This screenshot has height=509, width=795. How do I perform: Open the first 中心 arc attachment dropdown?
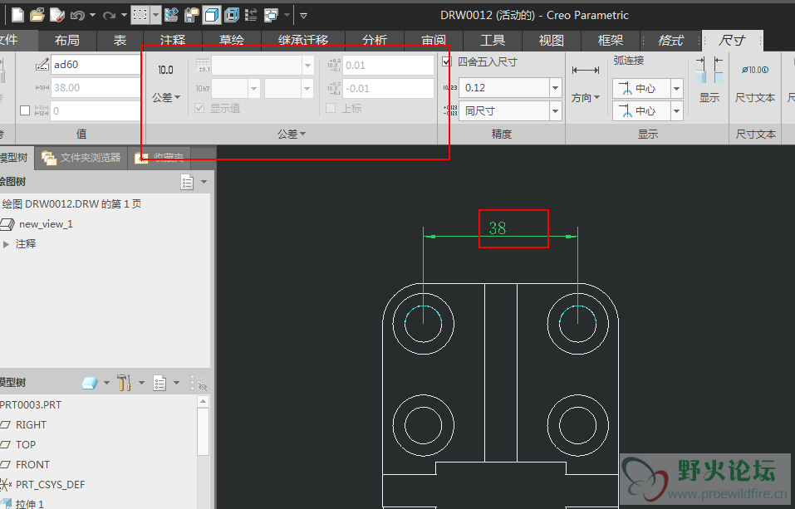coord(677,89)
